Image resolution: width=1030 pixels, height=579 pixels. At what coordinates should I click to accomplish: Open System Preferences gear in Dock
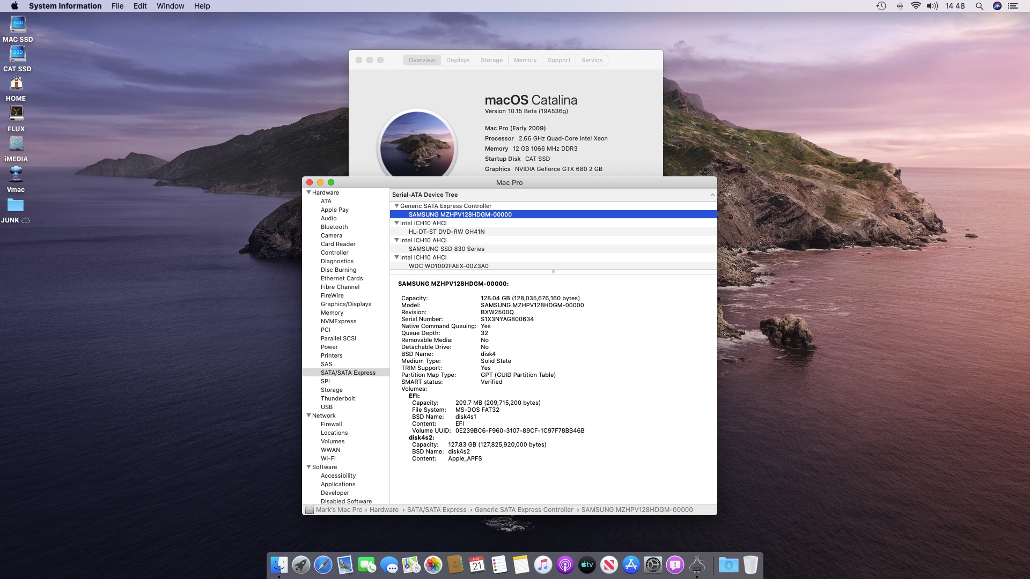[653, 565]
